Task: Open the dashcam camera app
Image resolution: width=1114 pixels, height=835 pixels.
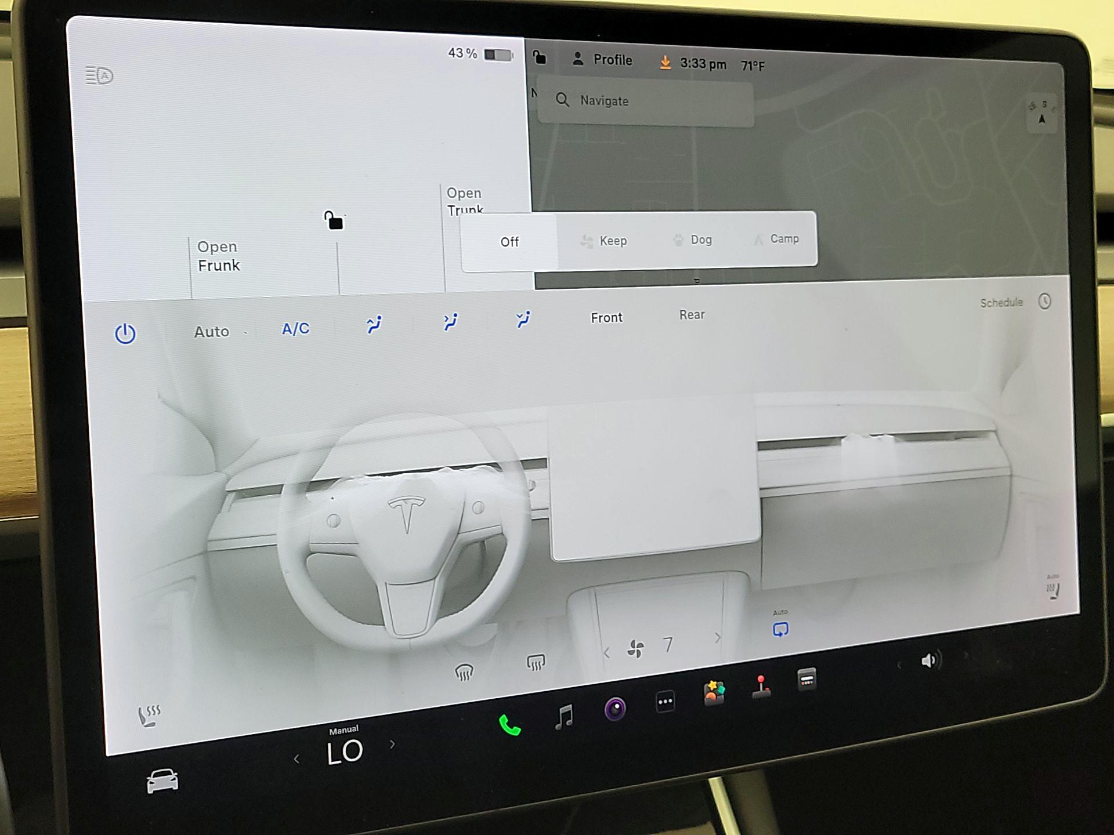Action: pyautogui.click(x=615, y=709)
